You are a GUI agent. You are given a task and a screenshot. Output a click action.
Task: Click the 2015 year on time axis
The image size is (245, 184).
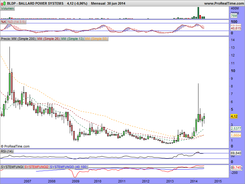point(218,181)
